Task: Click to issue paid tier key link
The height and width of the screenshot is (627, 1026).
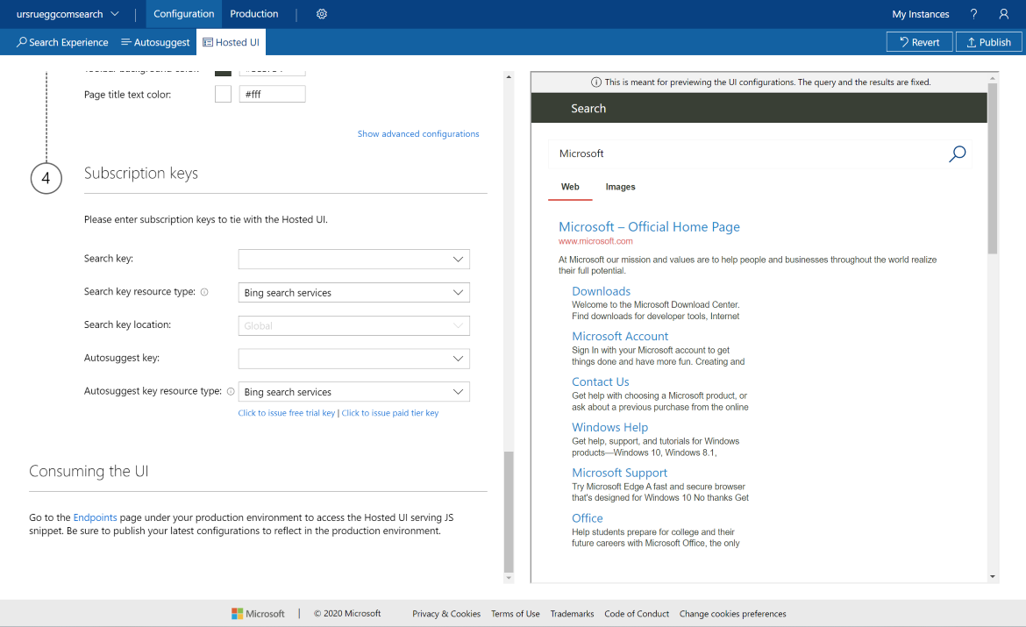Action: tap(390, 413)
